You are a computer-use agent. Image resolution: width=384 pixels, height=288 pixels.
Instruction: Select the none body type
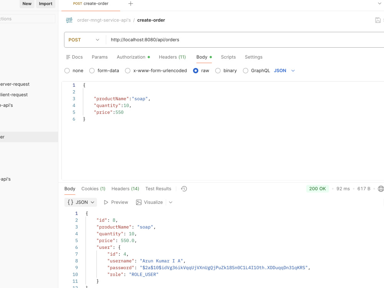click(67, 71)
